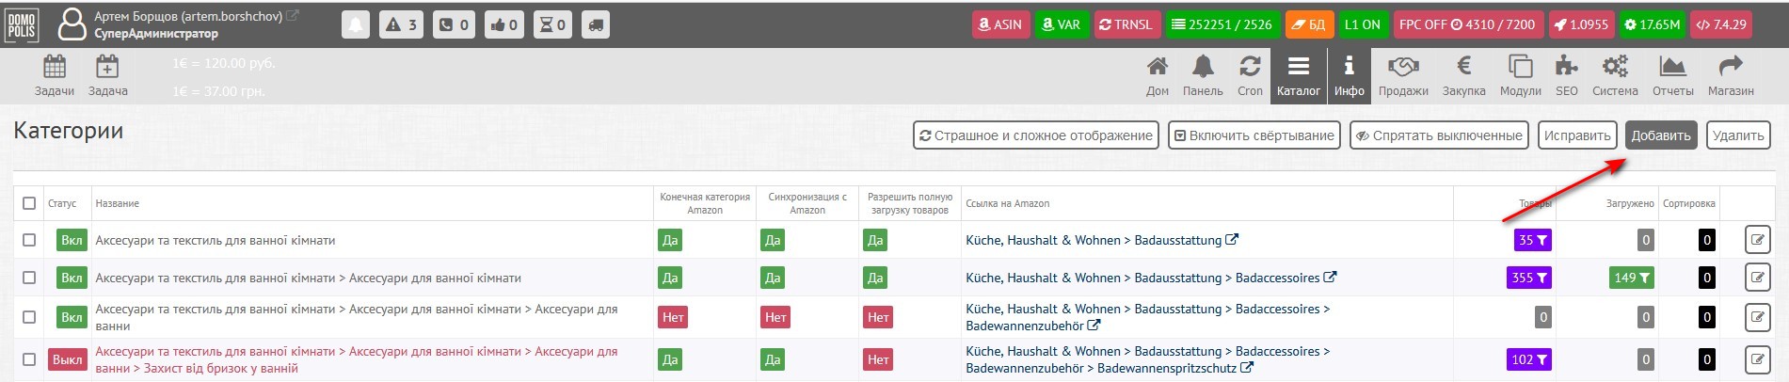Screen dimensions: 1789x382
Task: Filter products by the 355 badge
Action: pos(1529,278)
